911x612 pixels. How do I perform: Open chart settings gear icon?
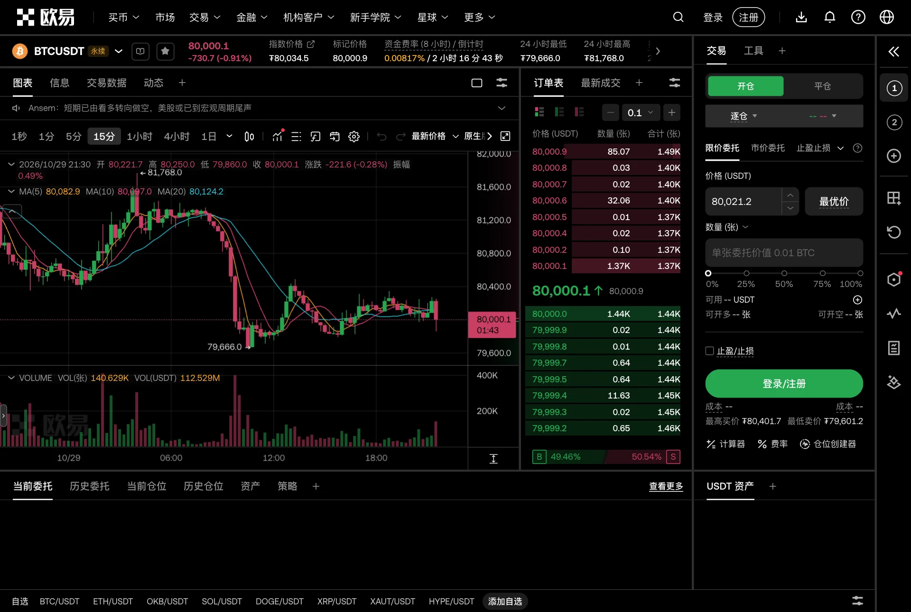coord(354,137)
